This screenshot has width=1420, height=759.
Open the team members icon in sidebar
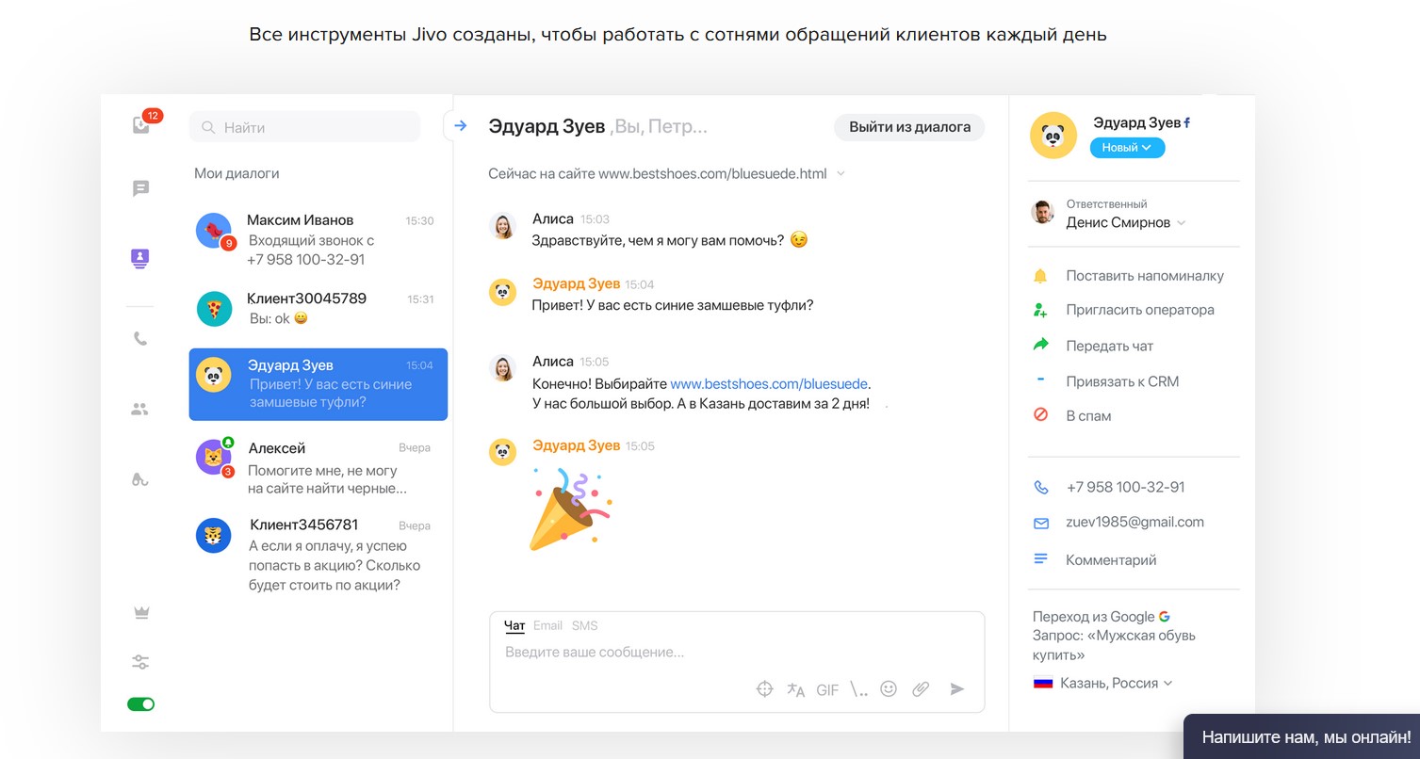pyautogui.click(x=140, y=410)
